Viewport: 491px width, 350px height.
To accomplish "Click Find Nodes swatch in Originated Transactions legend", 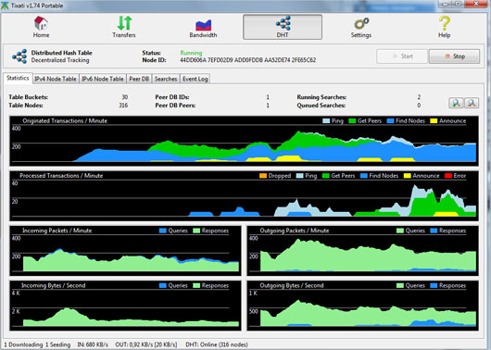I will 390,121.
